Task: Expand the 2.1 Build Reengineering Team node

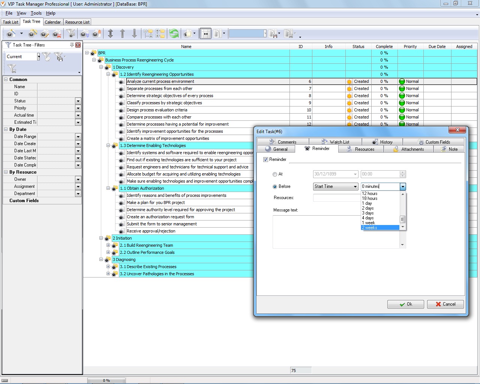Action: [108, 245]
